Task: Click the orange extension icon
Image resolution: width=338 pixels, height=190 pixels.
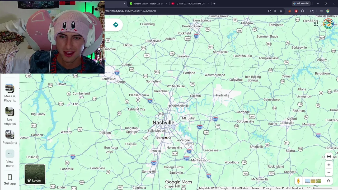Action: 290,11
